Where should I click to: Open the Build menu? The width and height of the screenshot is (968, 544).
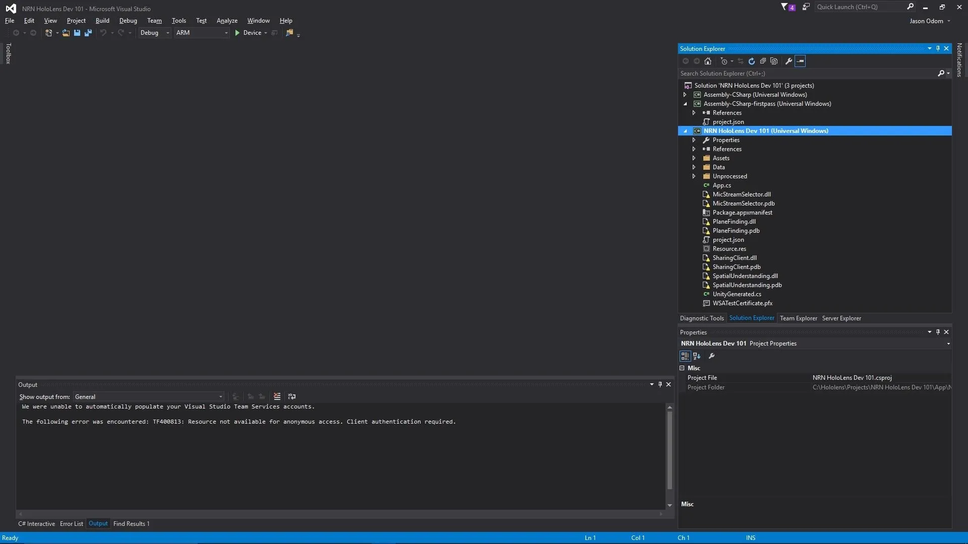click(x=102, y=21)
